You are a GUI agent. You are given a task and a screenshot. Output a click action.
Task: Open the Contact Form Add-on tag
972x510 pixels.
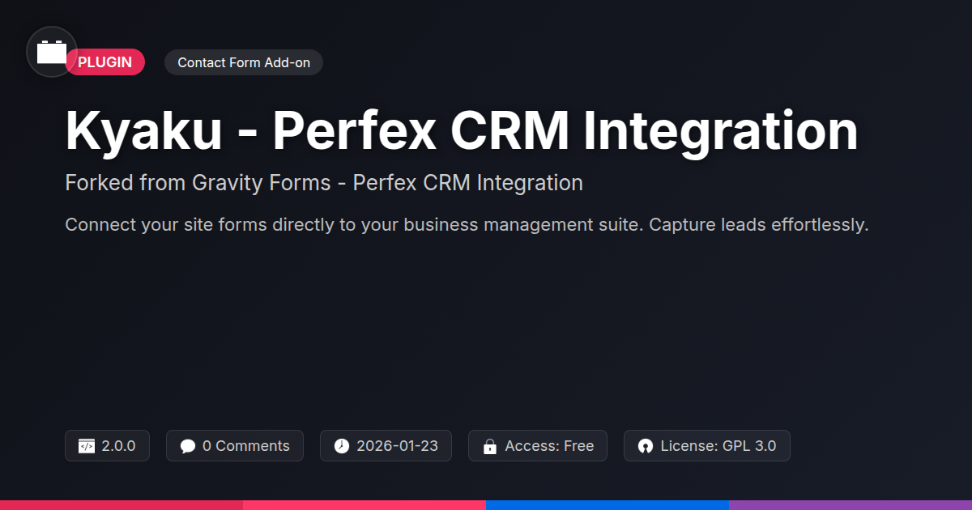click(244, 62)
